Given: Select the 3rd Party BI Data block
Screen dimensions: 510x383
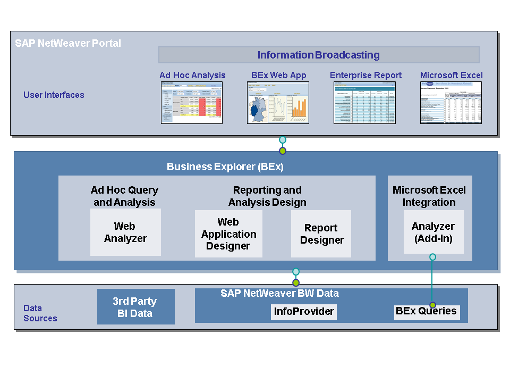Looking at the screenshot, I should click(x=135, y=307).
